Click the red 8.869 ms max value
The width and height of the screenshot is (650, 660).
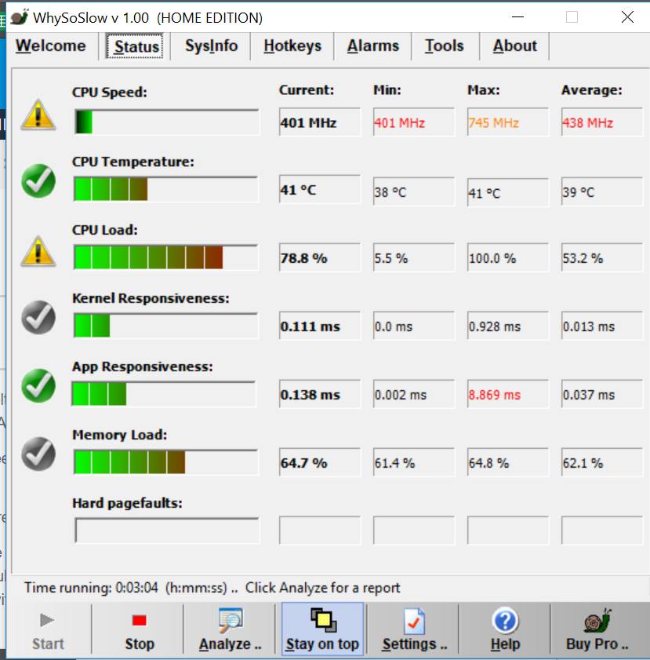pos(508,394)
